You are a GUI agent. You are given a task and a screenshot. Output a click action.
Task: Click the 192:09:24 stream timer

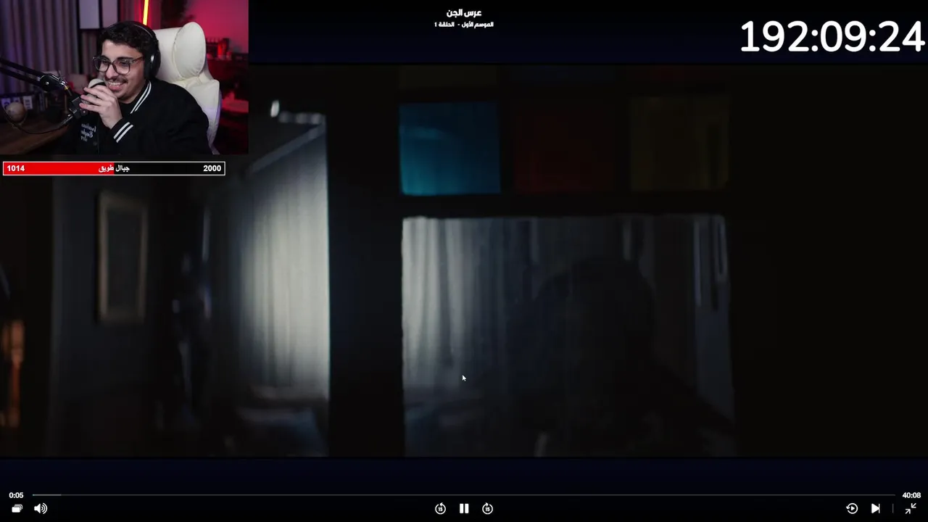coord(832,36)
